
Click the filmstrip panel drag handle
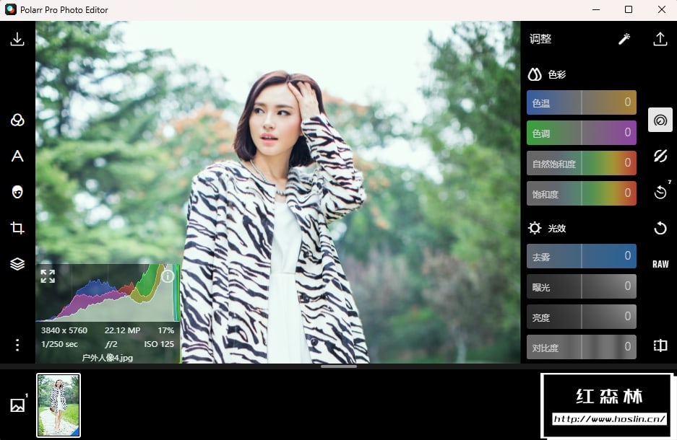(338, 366)
